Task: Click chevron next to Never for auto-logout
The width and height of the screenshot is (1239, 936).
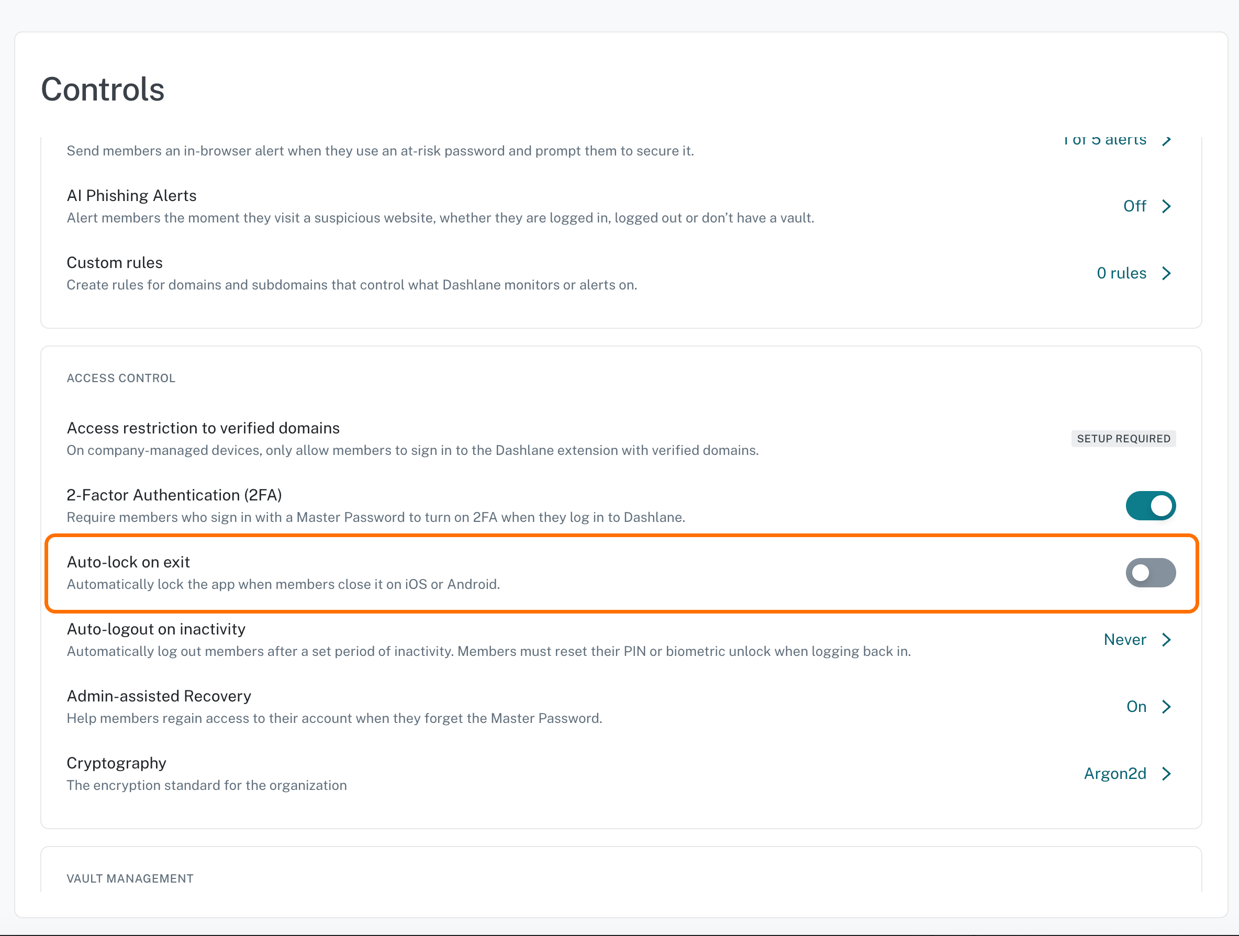Action: pos(1167,640)
